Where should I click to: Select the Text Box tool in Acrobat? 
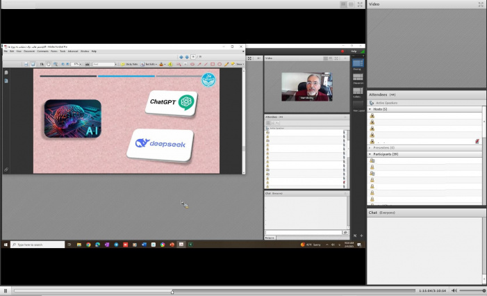185,65
